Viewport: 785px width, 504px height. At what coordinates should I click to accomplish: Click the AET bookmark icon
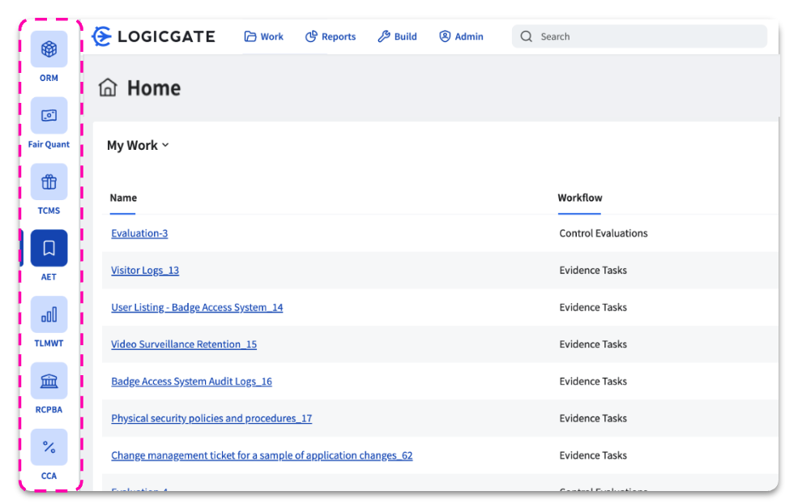[49, 248]
